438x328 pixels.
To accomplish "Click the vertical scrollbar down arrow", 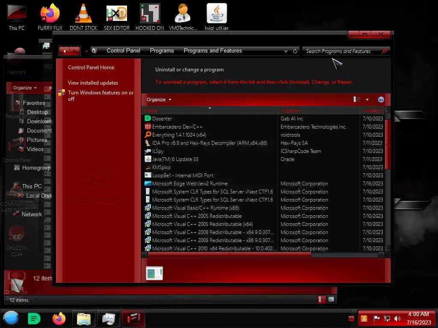I will click(x=388, y=248).
